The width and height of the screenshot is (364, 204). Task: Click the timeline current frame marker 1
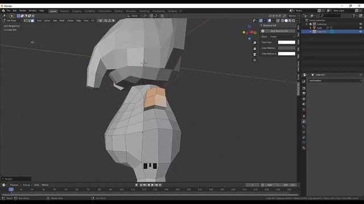[x=11, y=189]
